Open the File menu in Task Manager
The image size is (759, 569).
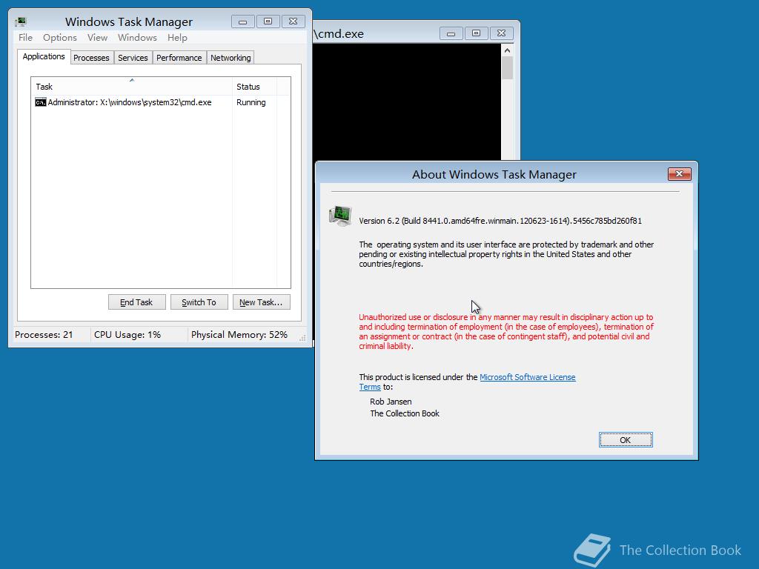click(25, 38)
